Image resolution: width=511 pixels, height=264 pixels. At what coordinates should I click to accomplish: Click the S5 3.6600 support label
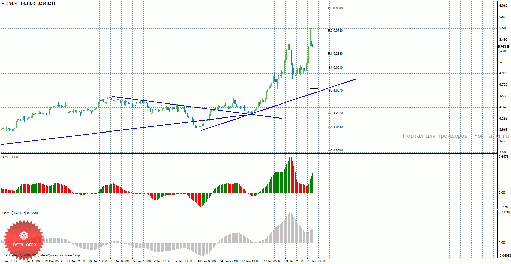[x=335, y=150]
